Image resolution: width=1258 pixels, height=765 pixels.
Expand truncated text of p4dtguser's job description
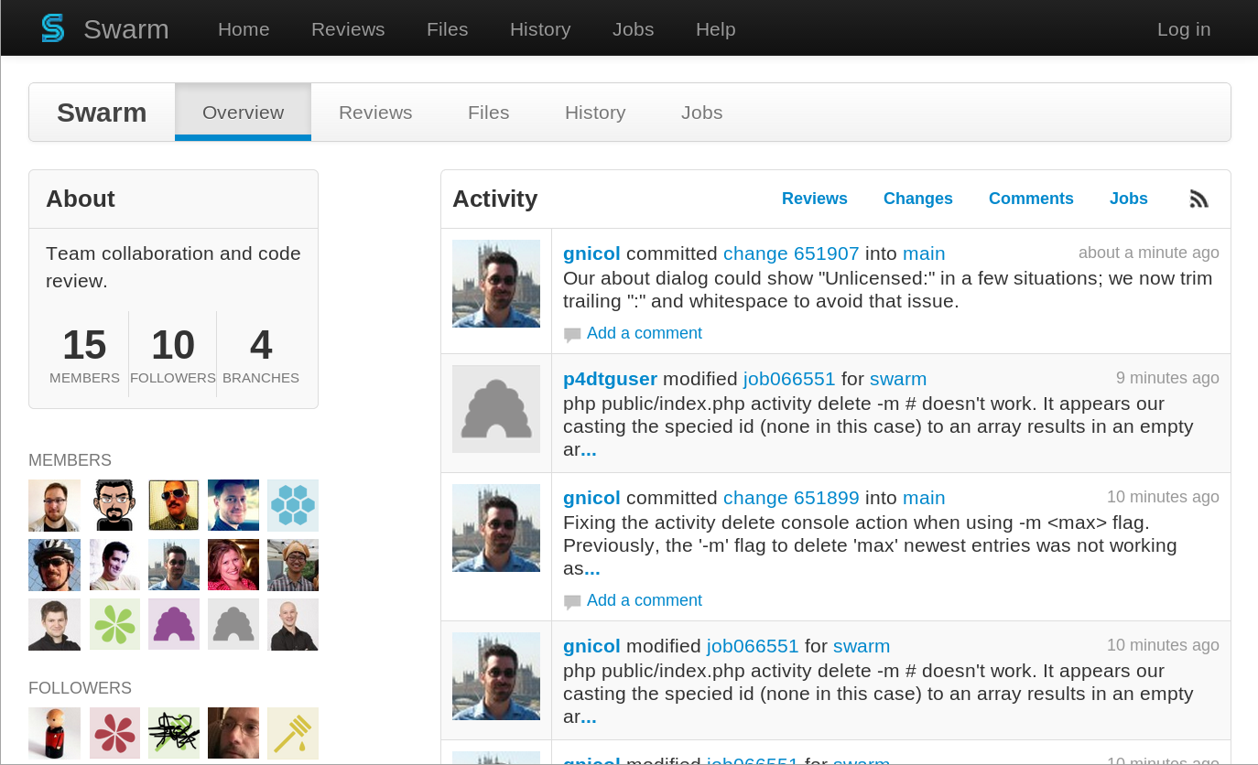(589, 450)
